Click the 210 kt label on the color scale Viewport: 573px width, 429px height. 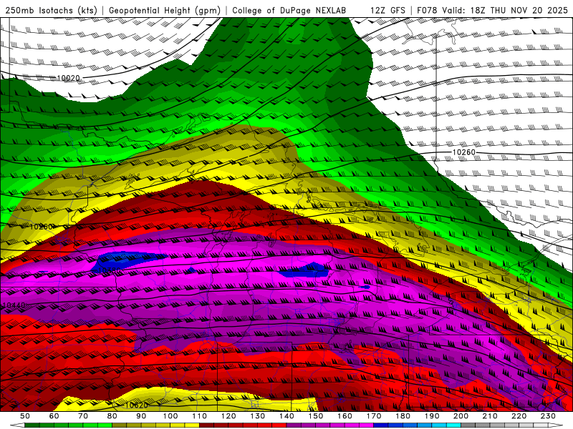click(x=490, y=416)
